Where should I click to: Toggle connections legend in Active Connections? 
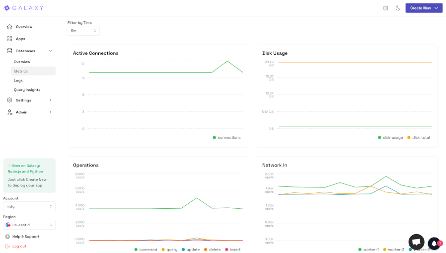[226, 138]
